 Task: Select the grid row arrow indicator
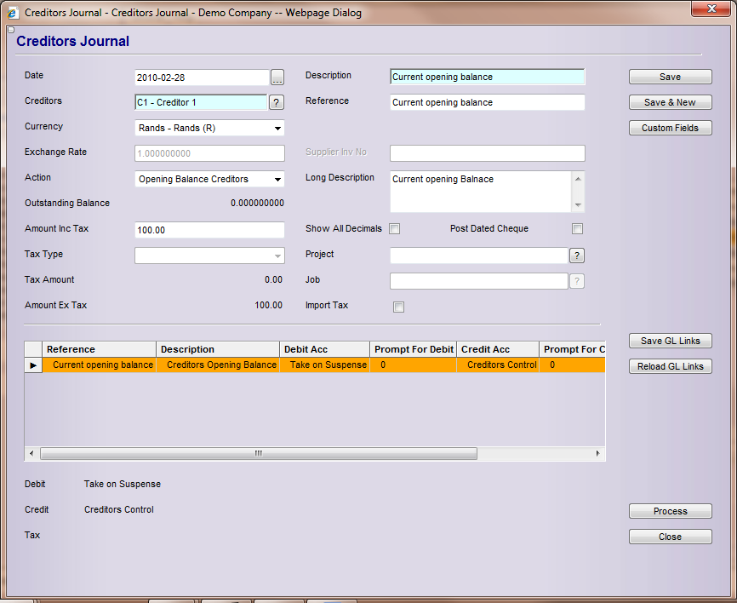point(33,365)
